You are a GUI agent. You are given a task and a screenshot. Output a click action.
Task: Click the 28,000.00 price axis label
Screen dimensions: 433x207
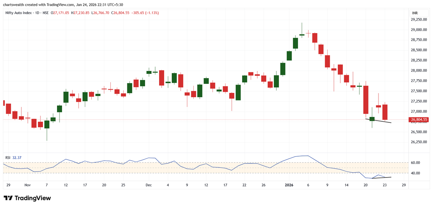(419, 71)
